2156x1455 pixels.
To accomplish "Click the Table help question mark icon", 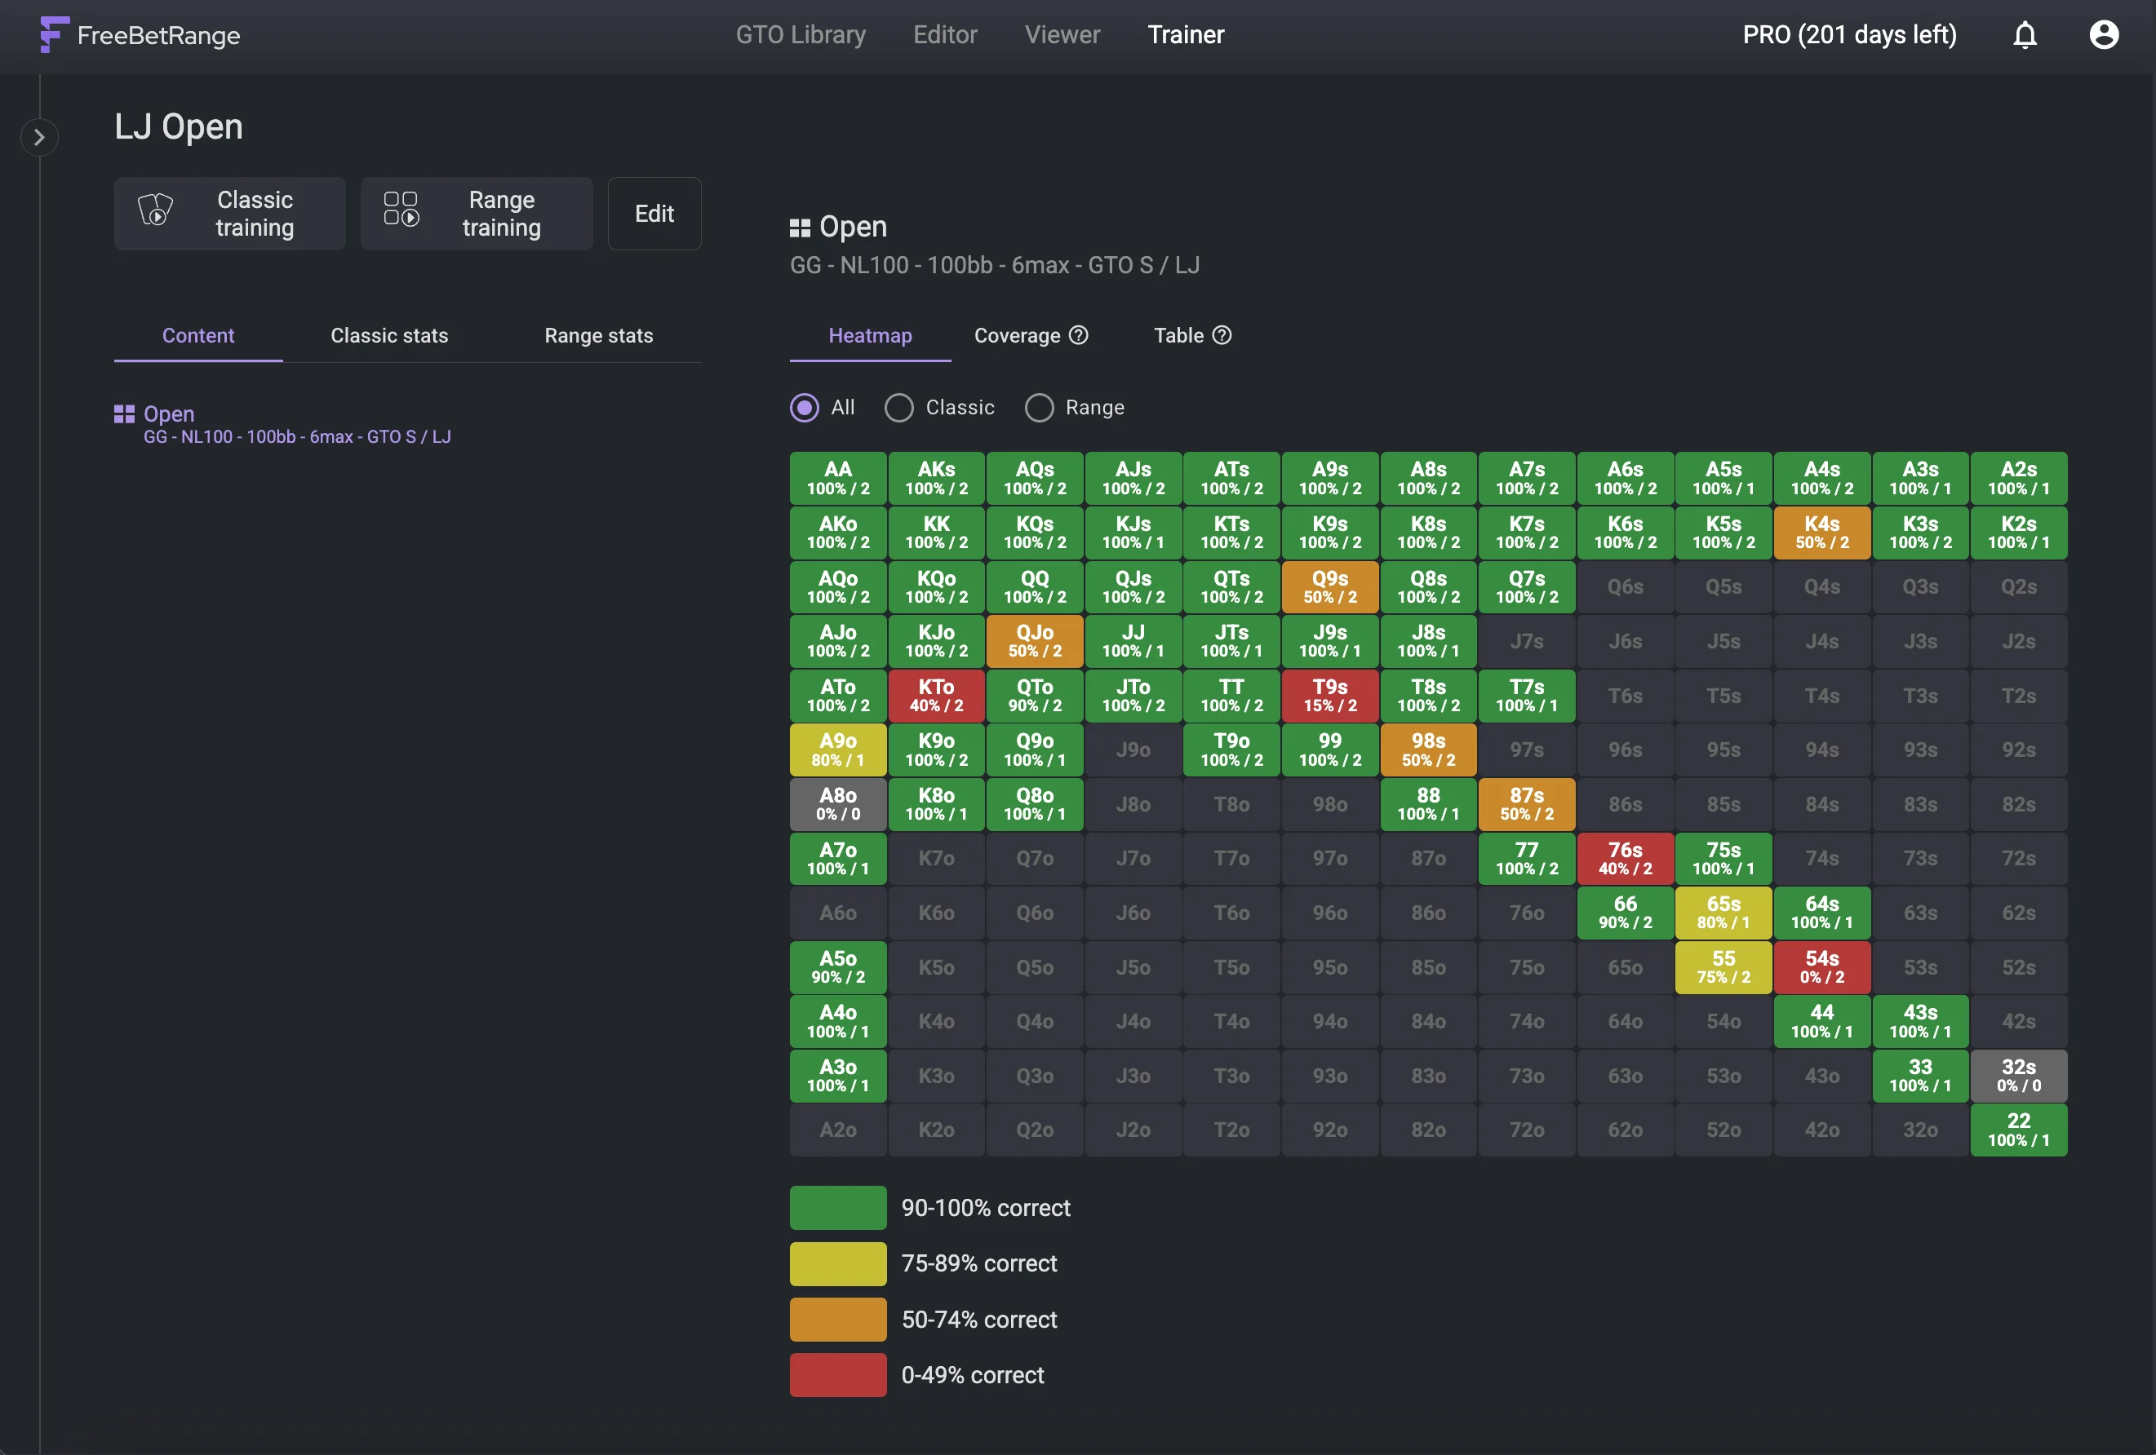I will click(1222, 334).
